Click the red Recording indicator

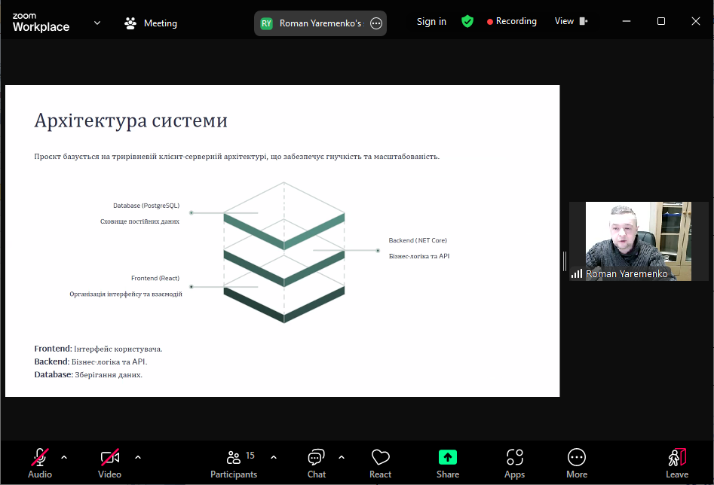pos(512,22)
